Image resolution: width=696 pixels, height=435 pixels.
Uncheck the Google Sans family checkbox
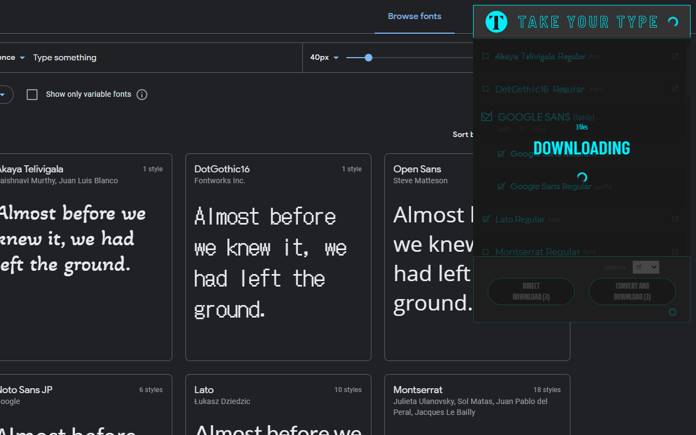487,116
